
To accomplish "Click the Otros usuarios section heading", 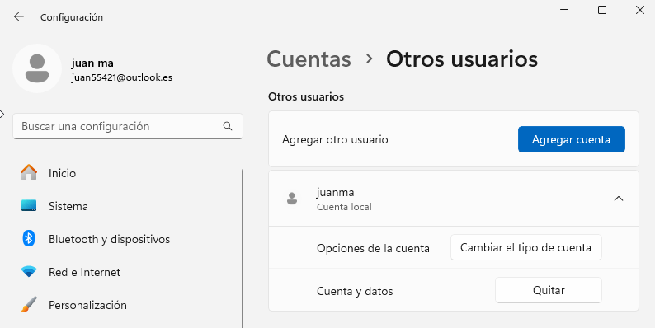I will point(306,96).
